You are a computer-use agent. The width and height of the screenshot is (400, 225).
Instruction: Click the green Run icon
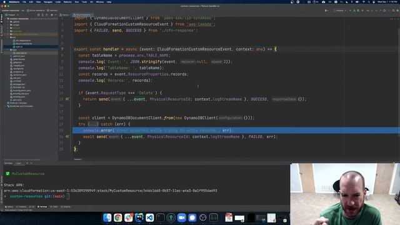(x=350, y=11)
